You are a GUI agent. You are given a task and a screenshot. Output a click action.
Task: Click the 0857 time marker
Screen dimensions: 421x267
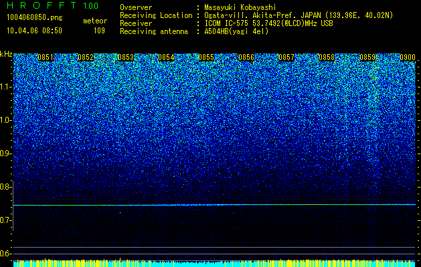tap(286, 57)
